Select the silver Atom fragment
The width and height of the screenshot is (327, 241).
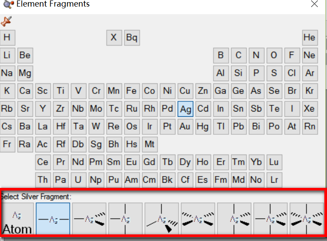click(x=18, y=219)
